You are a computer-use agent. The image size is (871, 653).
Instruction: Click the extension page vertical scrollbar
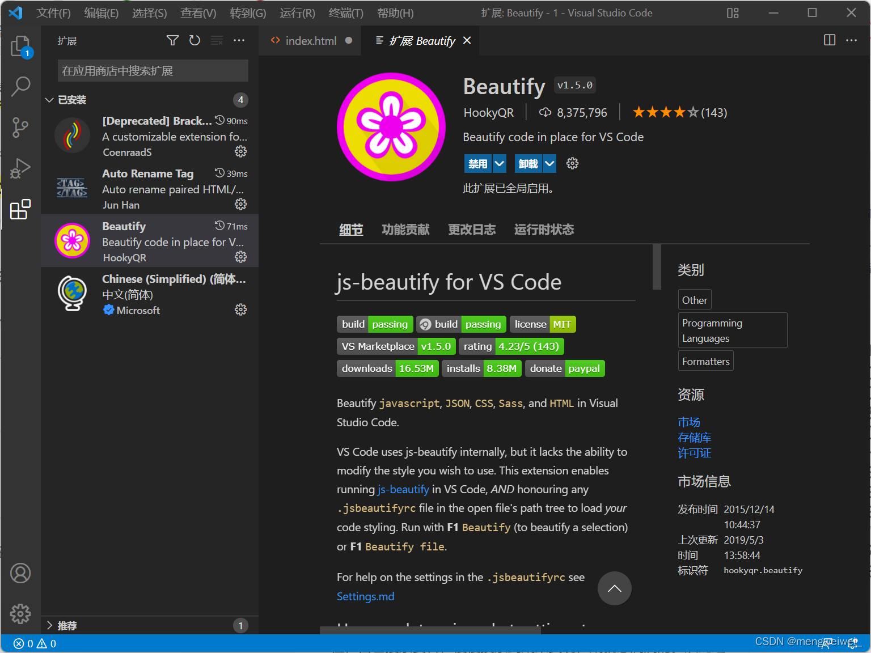657,267
